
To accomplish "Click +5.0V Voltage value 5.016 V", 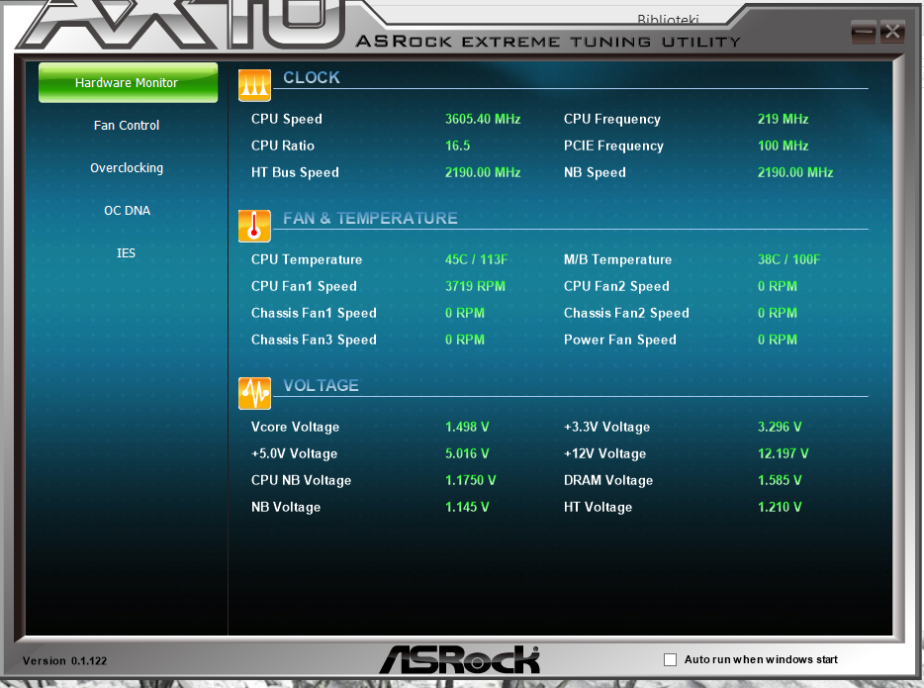I will pos(467,453).
